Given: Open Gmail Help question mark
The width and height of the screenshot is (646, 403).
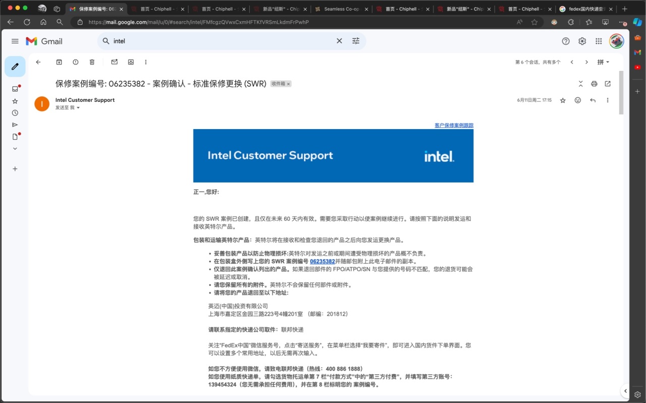Looking at the screenshot, I should (566, 41).
